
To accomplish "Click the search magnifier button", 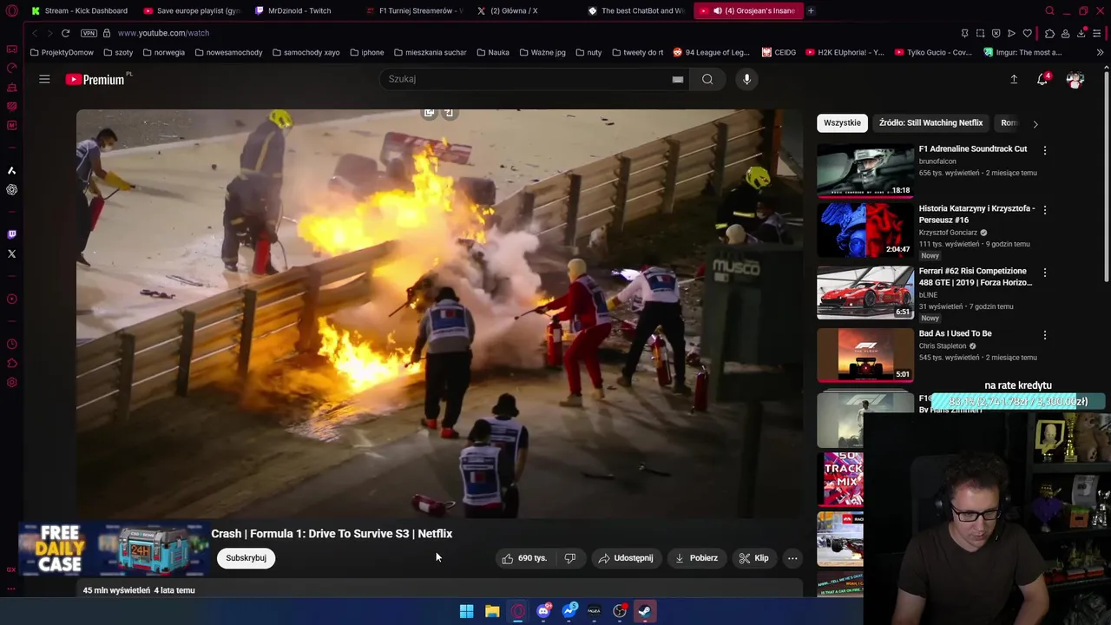I will click(707, 79).
